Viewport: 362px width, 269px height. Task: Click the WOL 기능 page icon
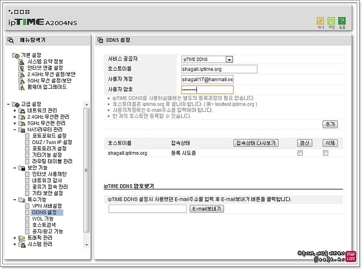point(27,219)
